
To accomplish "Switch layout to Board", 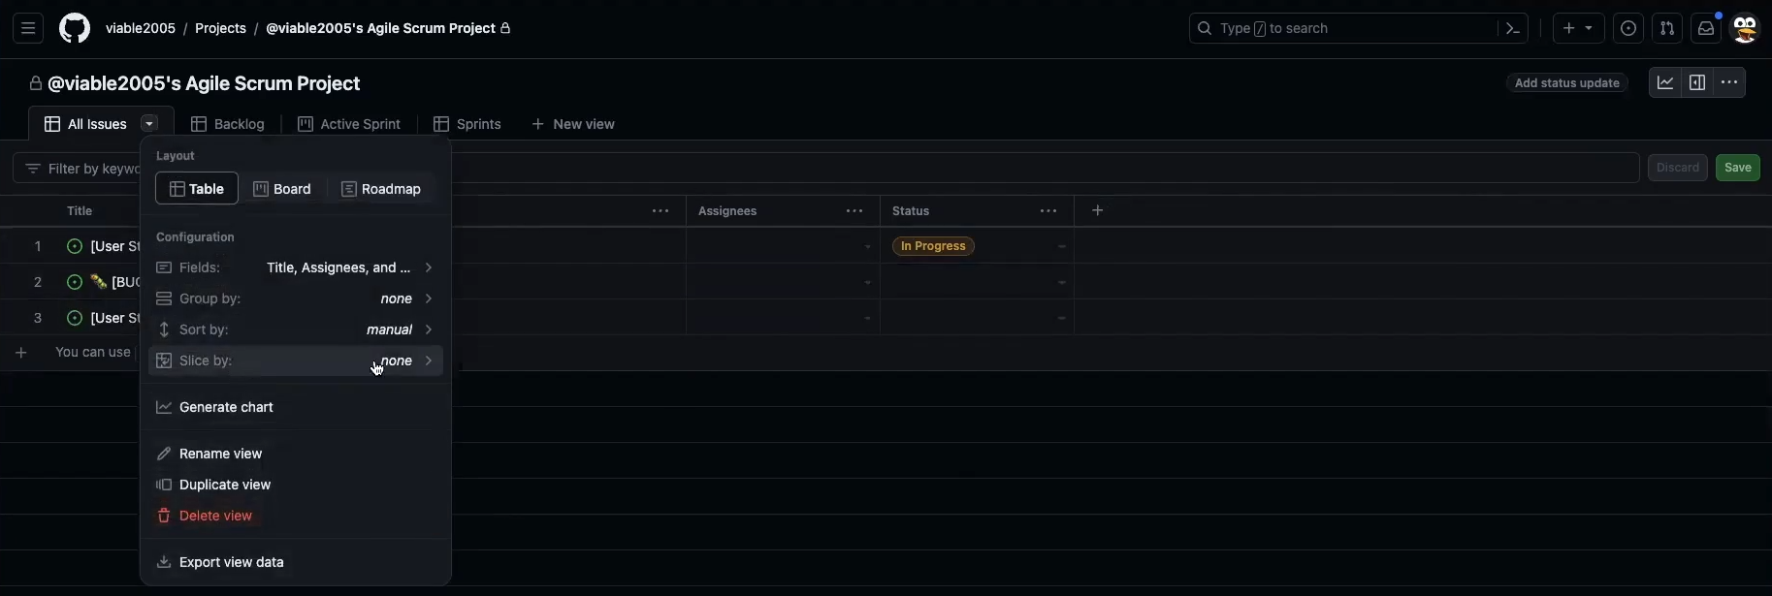I will tap(282, 189).
